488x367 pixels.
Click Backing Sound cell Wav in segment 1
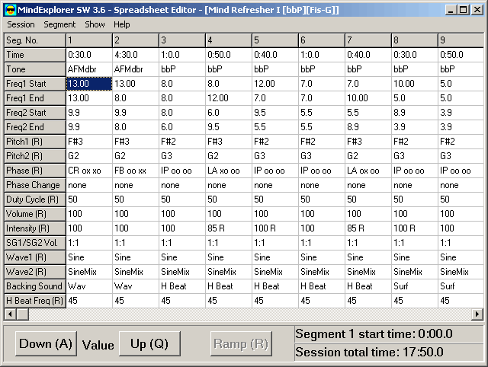tap(89, 286)
